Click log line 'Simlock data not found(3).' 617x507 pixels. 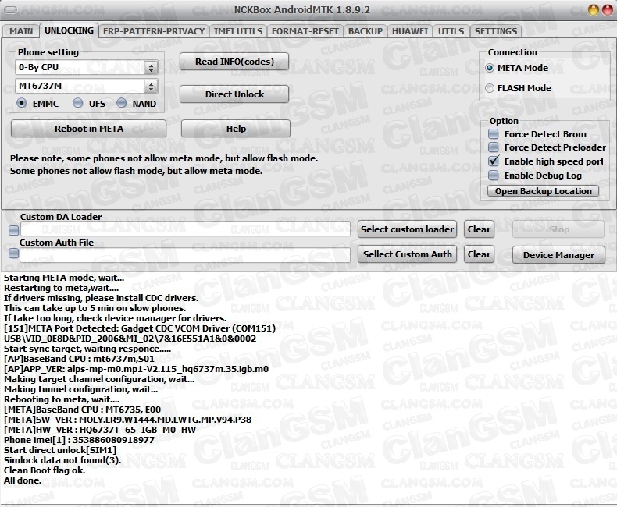62,460
